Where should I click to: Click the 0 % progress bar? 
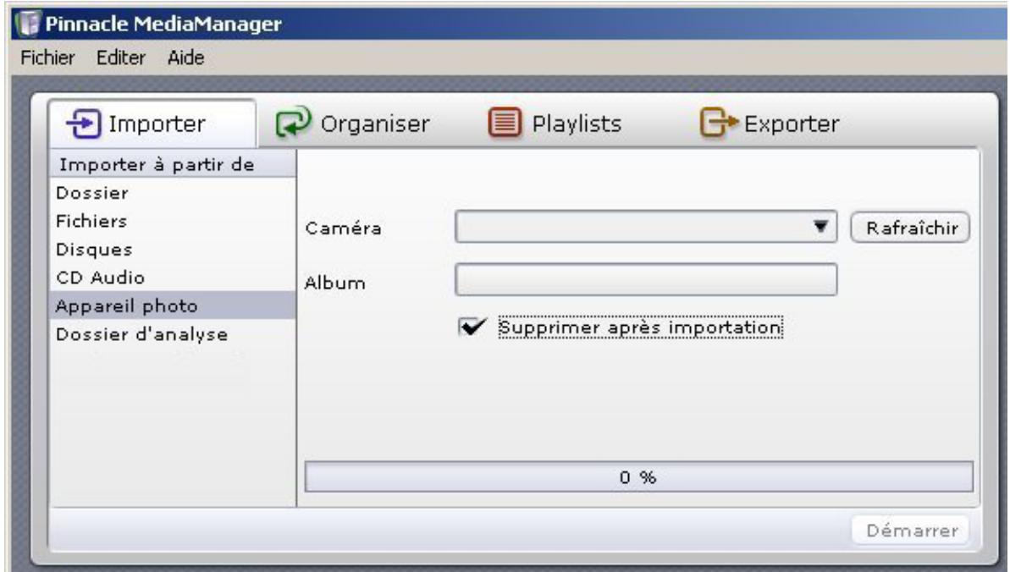click(x=638, y=476)
